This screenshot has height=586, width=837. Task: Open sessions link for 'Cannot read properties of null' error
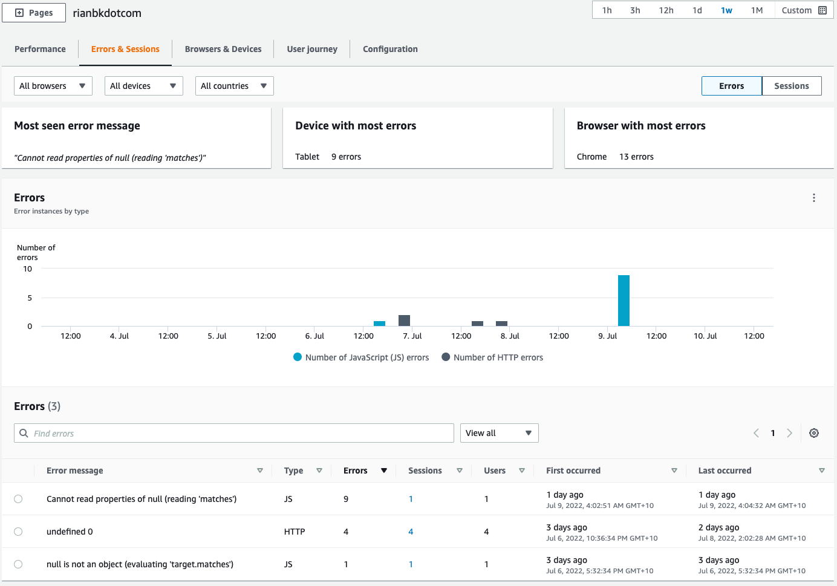coord(411,499)
